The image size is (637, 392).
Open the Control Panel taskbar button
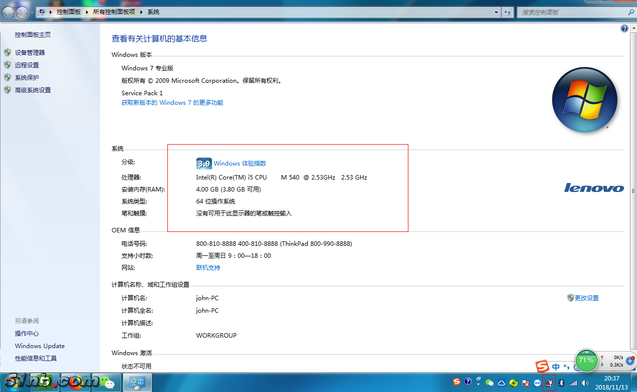click(x=137, y=383)
